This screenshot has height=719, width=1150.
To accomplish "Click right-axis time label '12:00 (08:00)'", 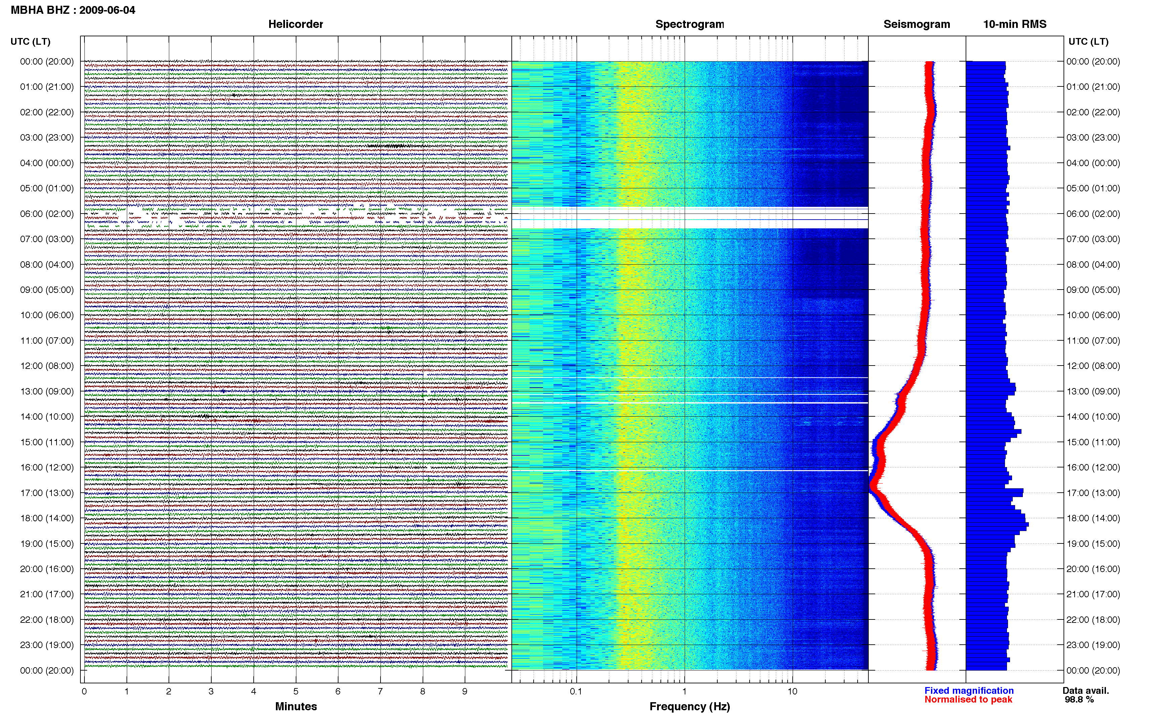I will (x=1093, y=366).
